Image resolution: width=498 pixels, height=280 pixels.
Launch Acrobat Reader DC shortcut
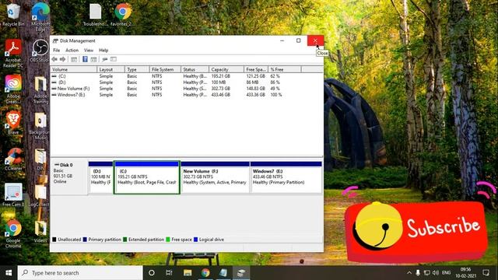click(x=13, y=54)
